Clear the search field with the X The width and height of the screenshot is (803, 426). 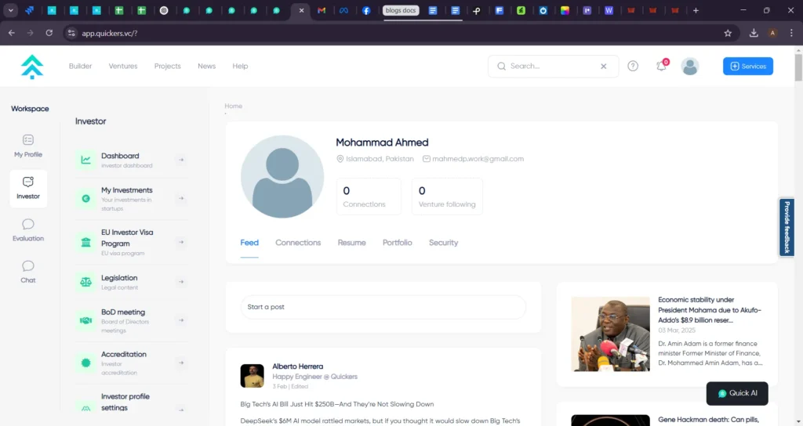click(604, 67)
